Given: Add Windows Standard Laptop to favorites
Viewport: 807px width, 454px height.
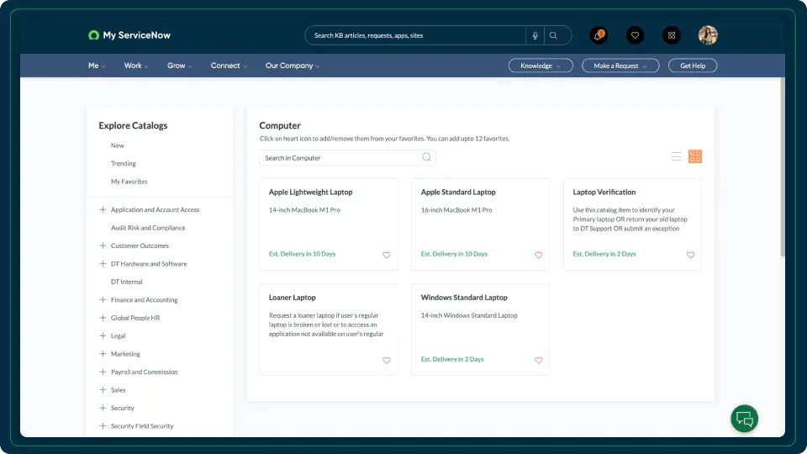Looking at the screenshot, I should tap(539, 361).
